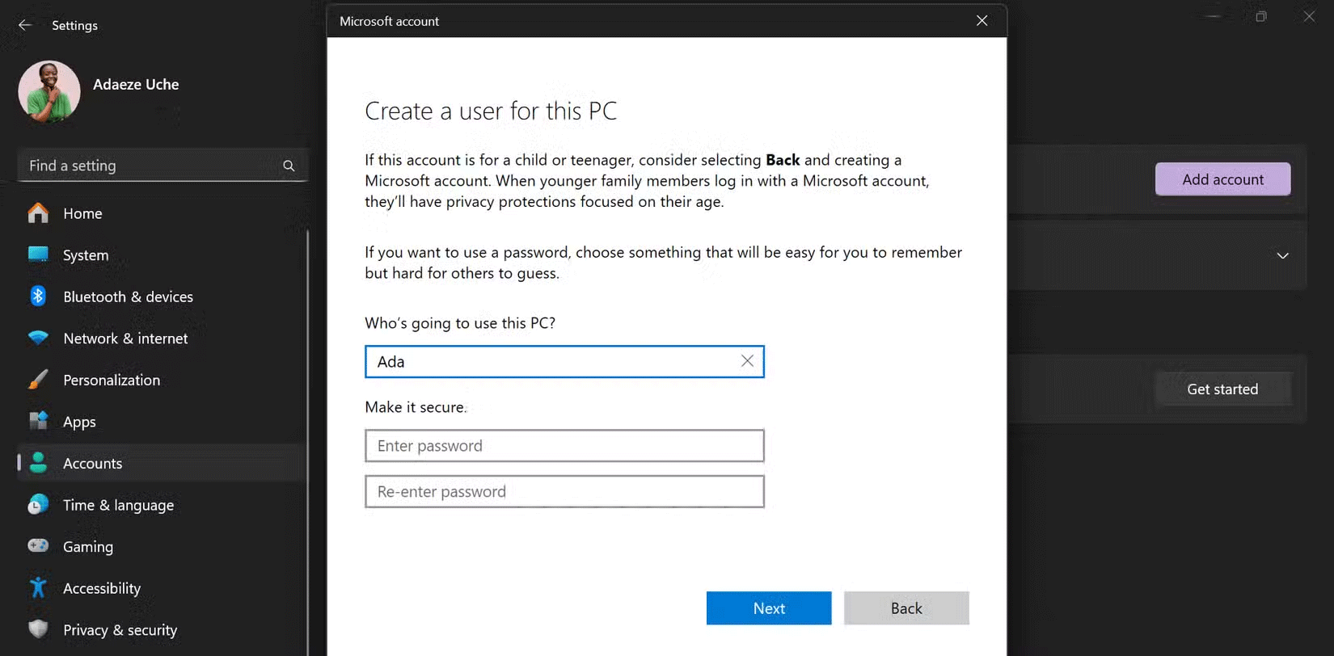Click the Add account button
The image size is (1334, 656).
coord(1222,179)
